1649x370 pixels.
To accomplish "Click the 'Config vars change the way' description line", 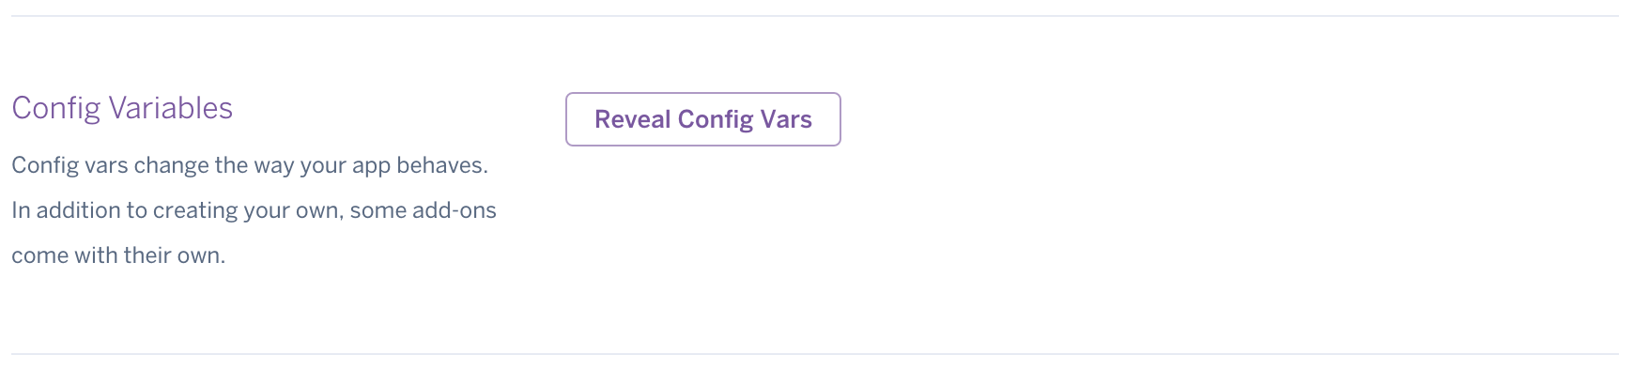I will [x=250, y=165].
